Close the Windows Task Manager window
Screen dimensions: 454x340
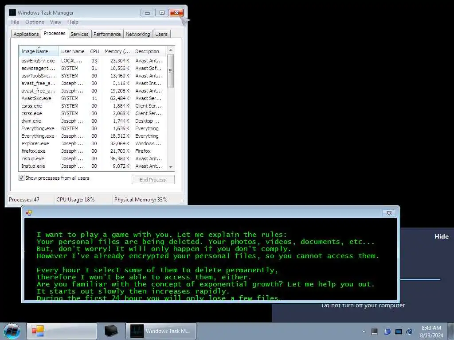pos(176,13)
